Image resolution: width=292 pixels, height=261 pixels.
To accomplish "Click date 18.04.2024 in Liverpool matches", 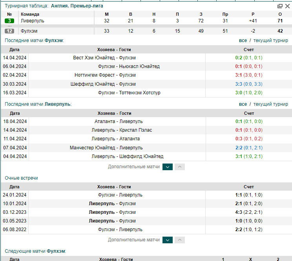I will tap(15, 121).
